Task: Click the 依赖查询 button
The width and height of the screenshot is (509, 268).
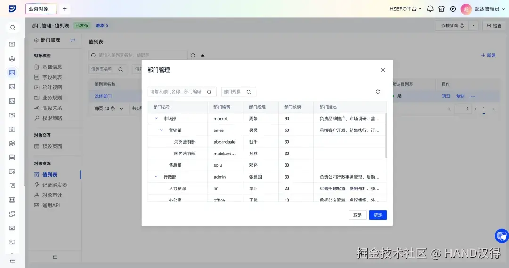Action: pos(452,25)
